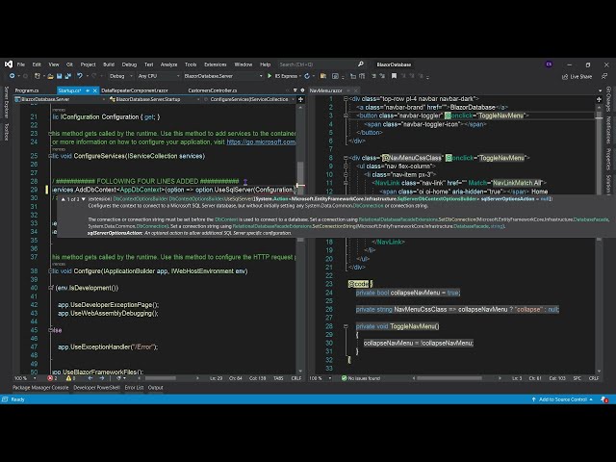Open the Package Manager Console tab
Image resolution: width=616 pixels, height=462 pixels.
click(x=40, y=388)
